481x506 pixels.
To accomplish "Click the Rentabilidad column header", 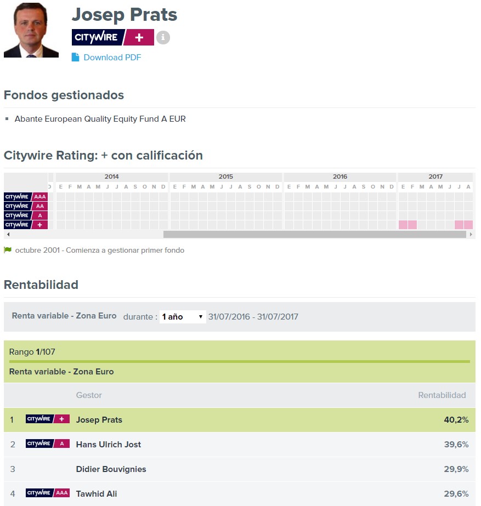I will tap(442, 395).
